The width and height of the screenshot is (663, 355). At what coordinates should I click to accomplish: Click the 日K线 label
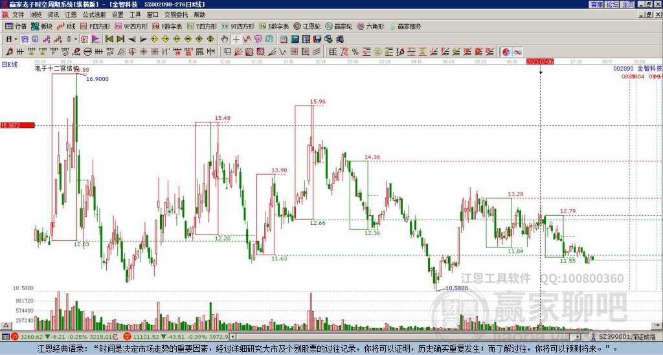[9, 64]
